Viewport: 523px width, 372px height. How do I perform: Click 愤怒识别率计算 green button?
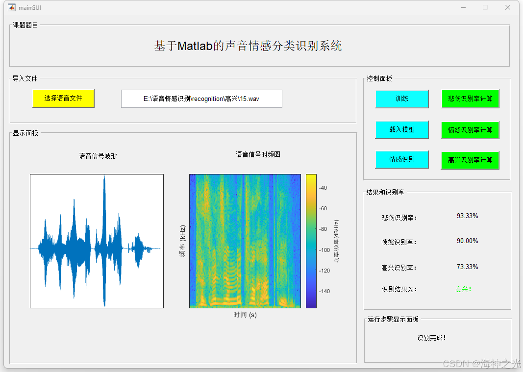(470, 130)
